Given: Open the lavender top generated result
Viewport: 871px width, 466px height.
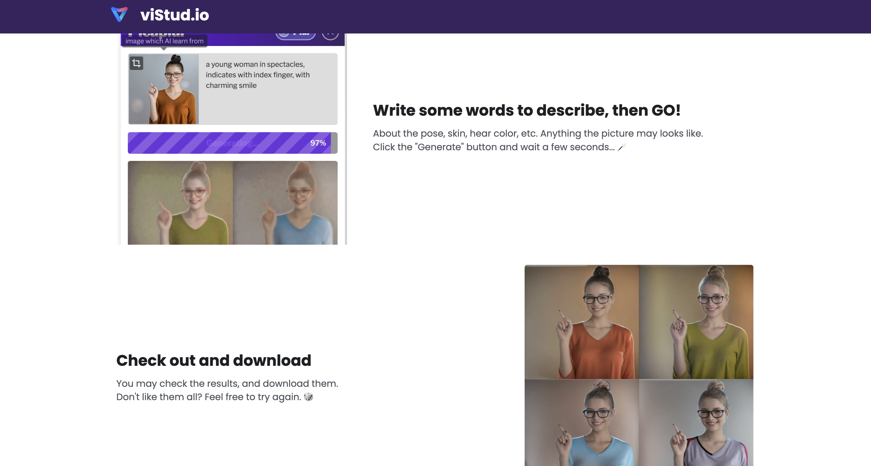Looking at the screenshot, I should click(x=696, y=422).
